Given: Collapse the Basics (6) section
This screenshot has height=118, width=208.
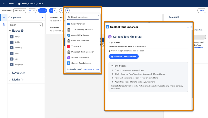Looking at the screenshot, I should point(10,31).
